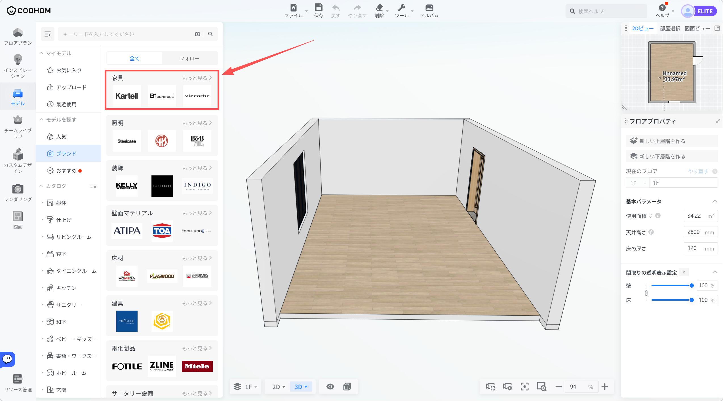Click the keyword search input field
The height and width of the screenshot is (401, 723).
[x=126, y=34]
